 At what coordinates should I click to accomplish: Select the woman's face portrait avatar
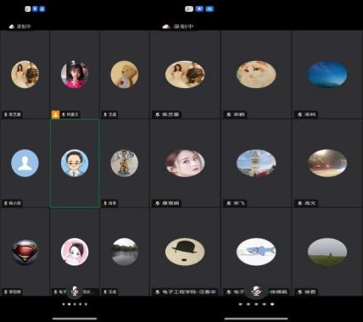185,164
